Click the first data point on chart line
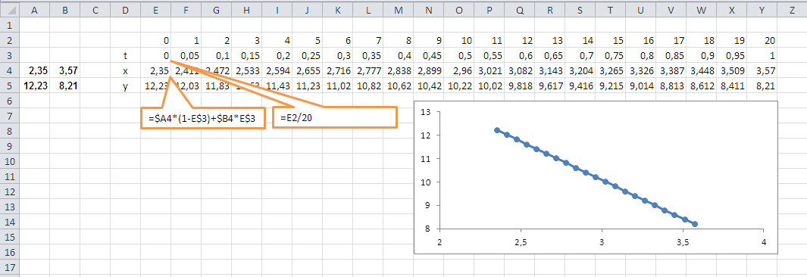This screenshot has height=277, width=807. pyautogui.click(x=497, y=130)
